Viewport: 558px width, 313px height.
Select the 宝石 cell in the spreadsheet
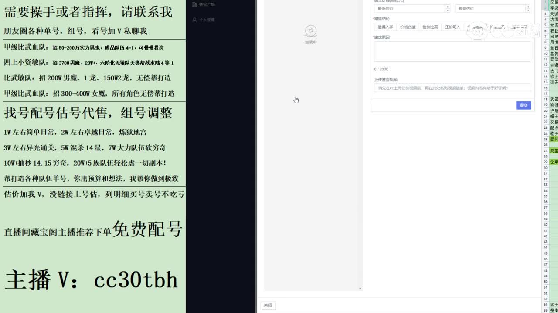coord(554,48)
